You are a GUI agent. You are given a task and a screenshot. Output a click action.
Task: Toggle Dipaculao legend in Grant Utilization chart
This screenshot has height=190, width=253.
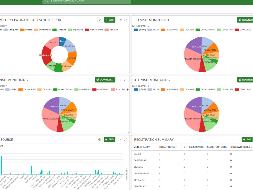75,30
